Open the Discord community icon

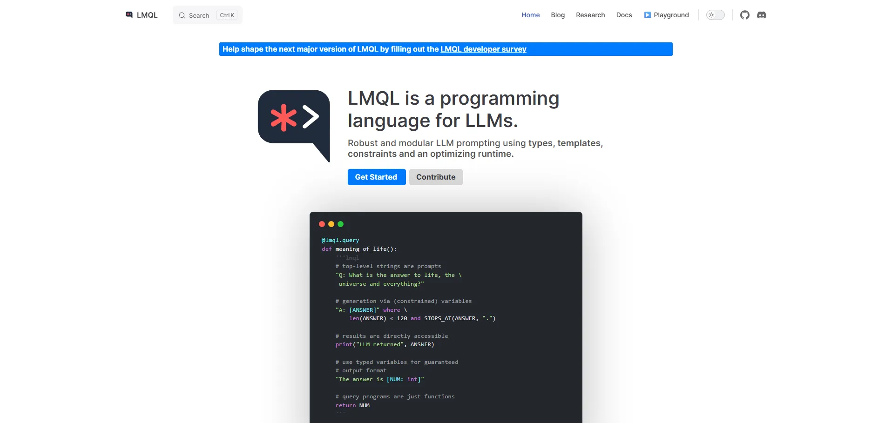pos(761,15)
